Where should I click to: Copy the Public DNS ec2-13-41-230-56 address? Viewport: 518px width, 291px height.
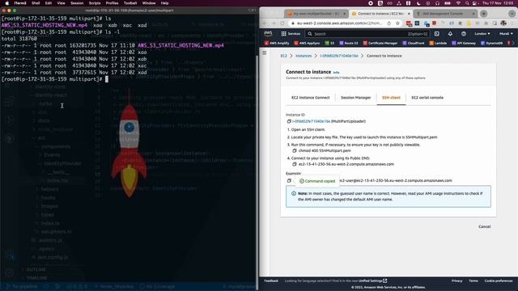295,164
